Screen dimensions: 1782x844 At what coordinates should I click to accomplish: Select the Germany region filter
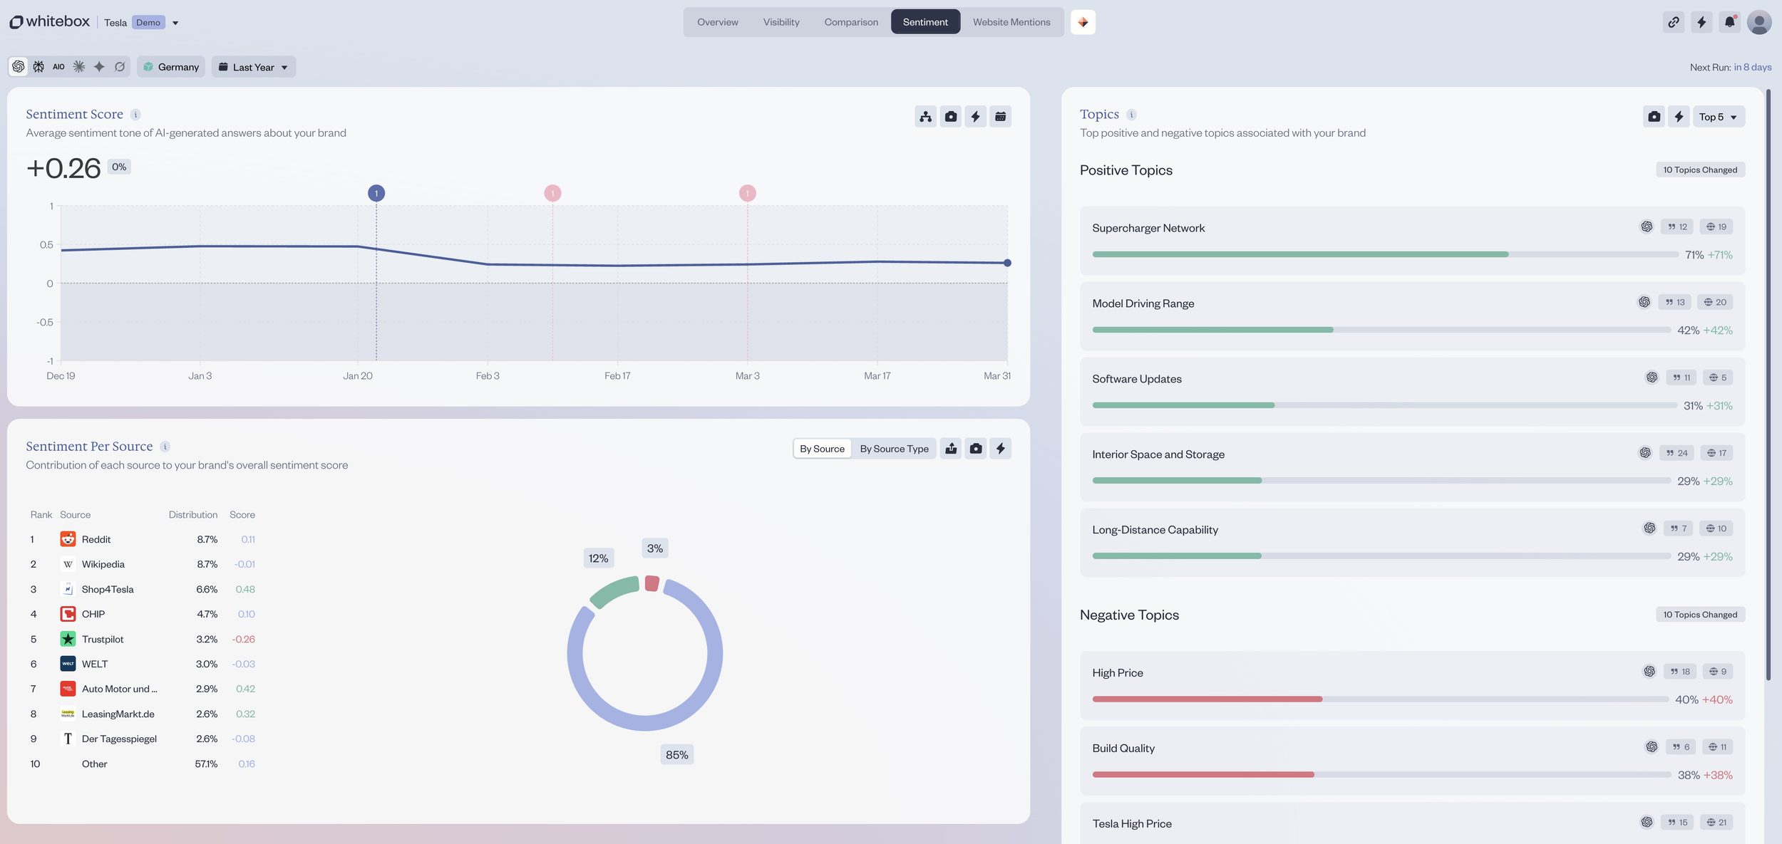click(x=170, y=66)
